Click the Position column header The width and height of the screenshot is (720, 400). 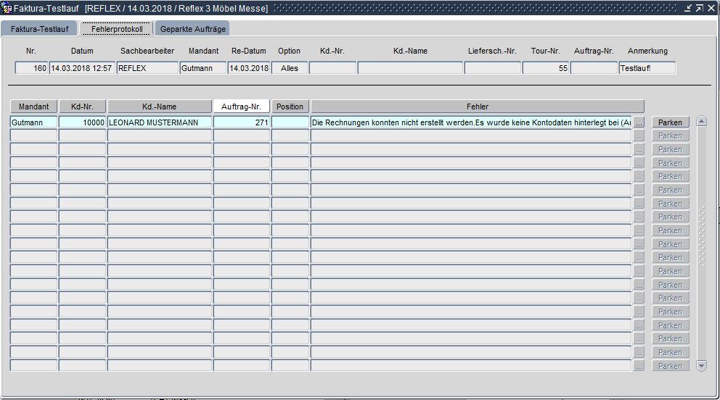pyautogui.click(x=290, y=107)
